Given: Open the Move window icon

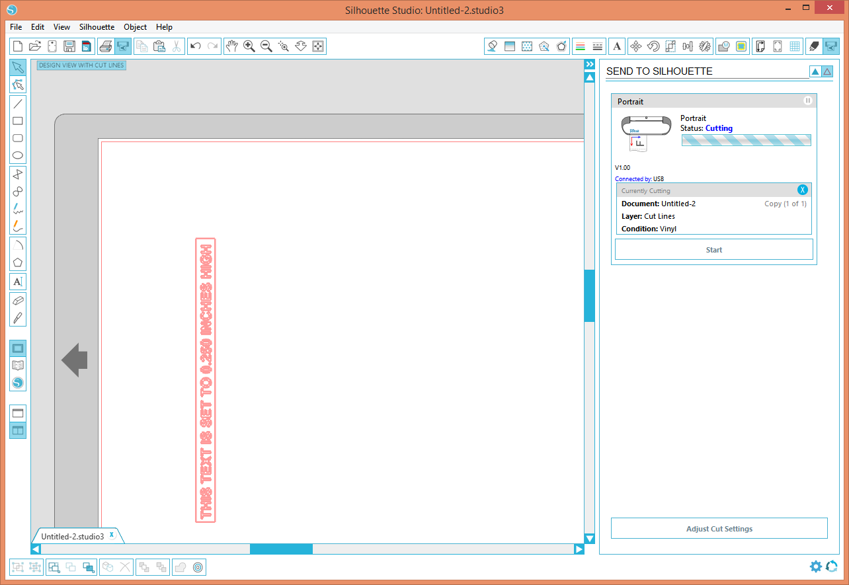Looking at the screenshot, I should 635,46.
